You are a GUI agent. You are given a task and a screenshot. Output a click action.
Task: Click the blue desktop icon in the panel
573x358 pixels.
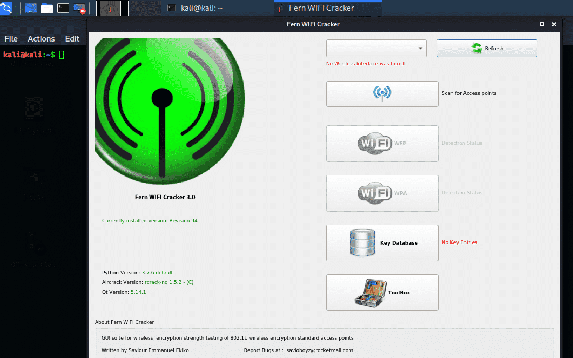coord(31,8)
